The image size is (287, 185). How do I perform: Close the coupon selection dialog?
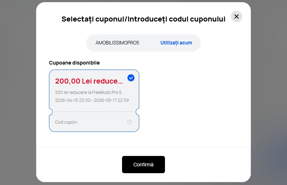click(236, 16)
